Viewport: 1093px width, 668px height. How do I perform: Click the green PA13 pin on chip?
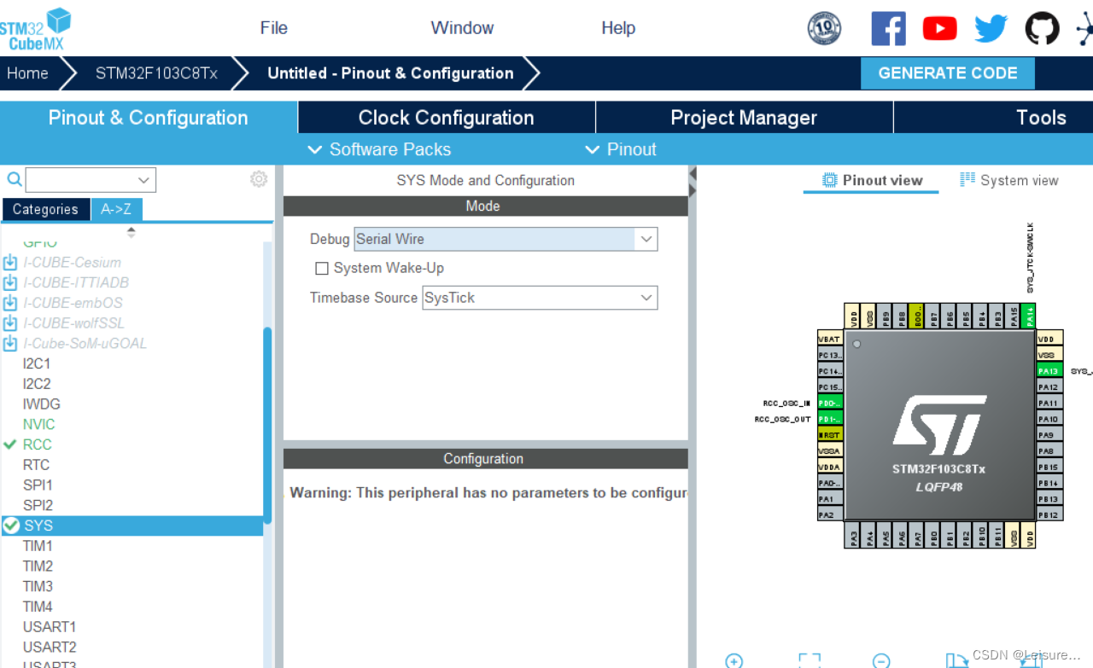pyautogui.click(x=1049, y=371)
